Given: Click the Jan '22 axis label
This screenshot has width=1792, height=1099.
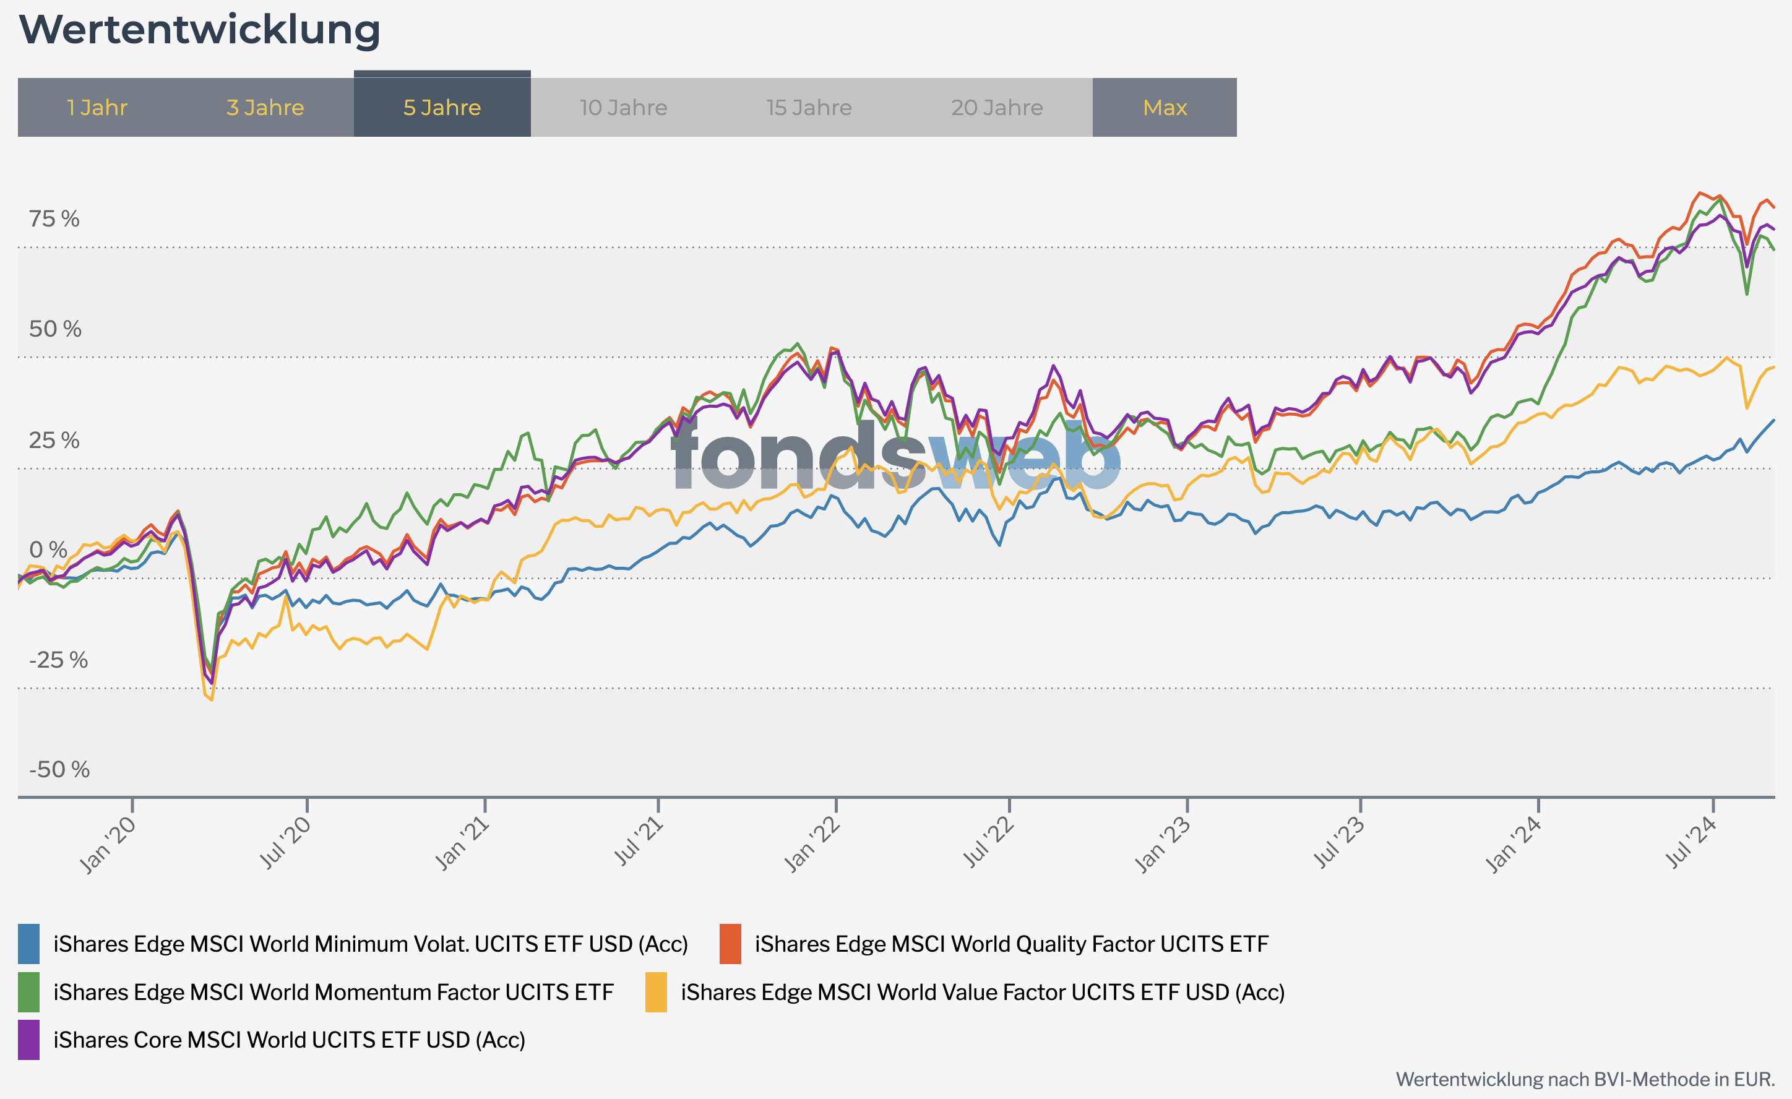Looking at the screenshot, I should coord(812,843).
